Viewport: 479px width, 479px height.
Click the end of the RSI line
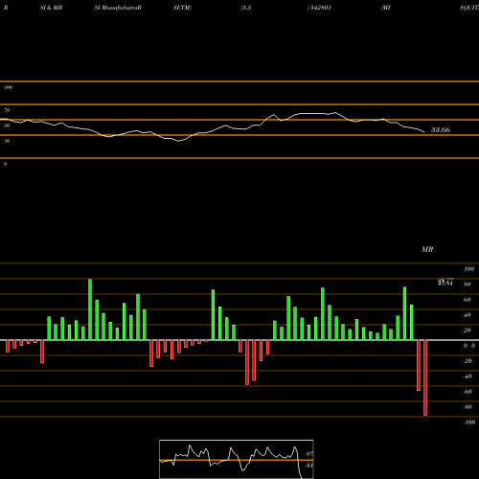click(424, 132)
